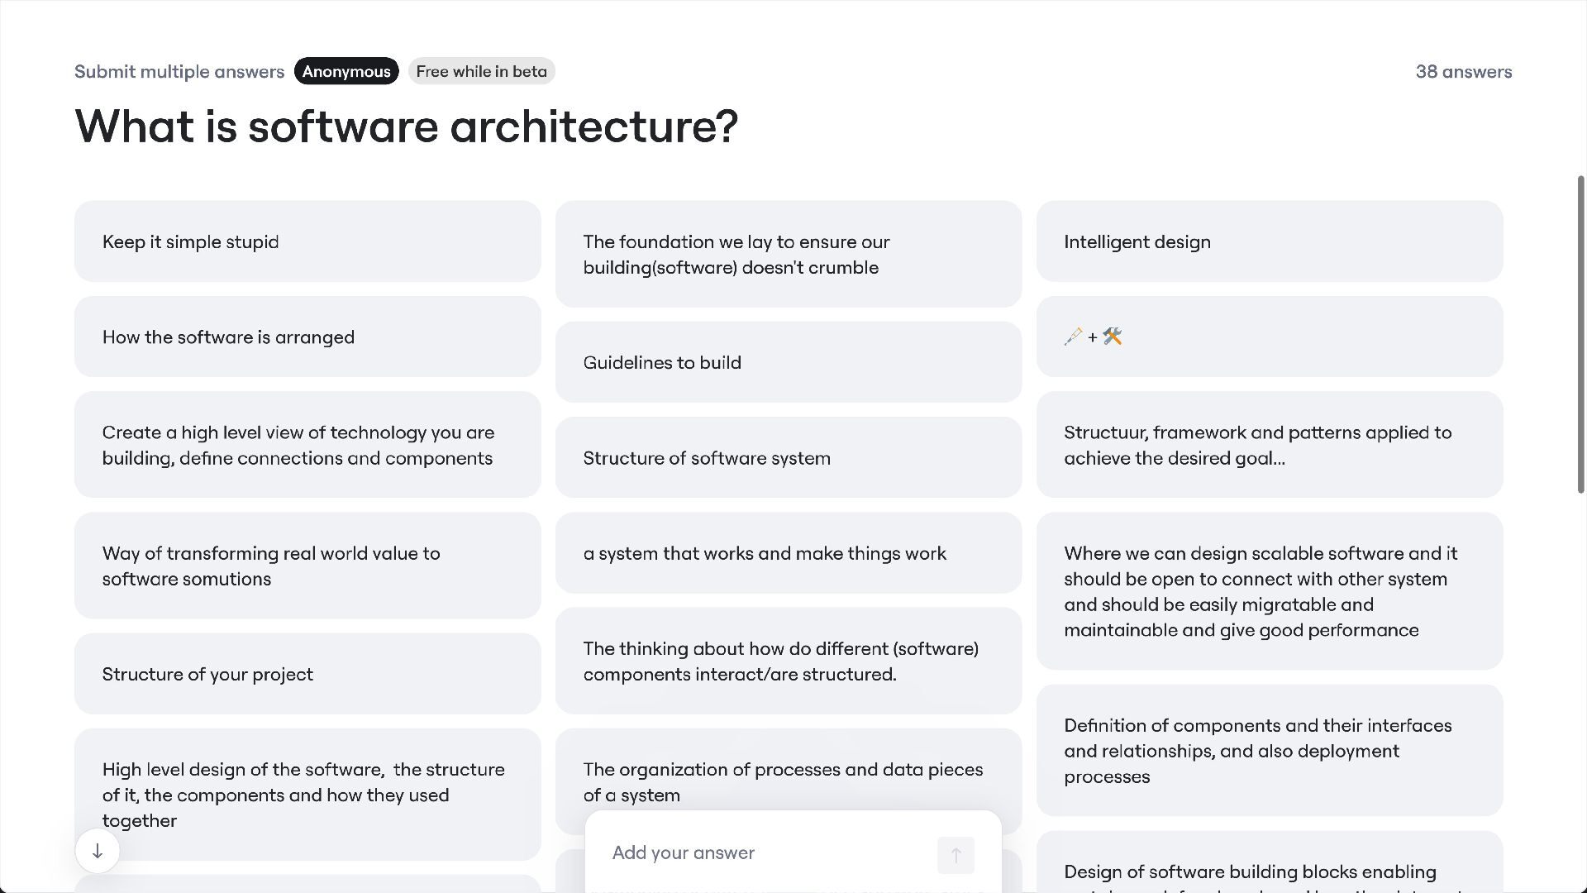
Task: Click the What is software architecture heading
Action: [406, 127]
